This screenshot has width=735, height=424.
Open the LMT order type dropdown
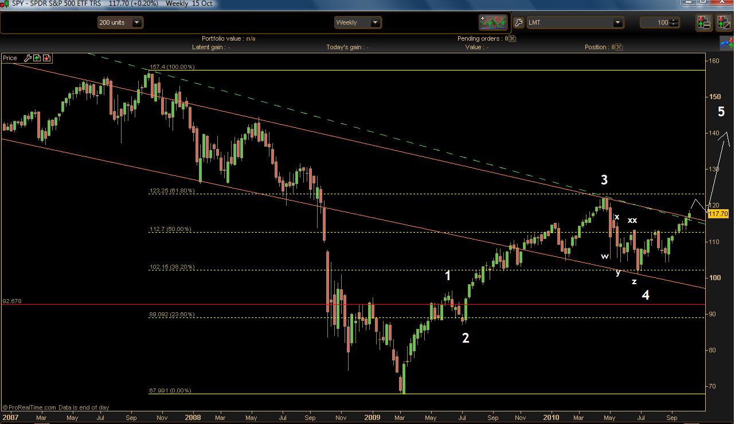coord(575,22)
